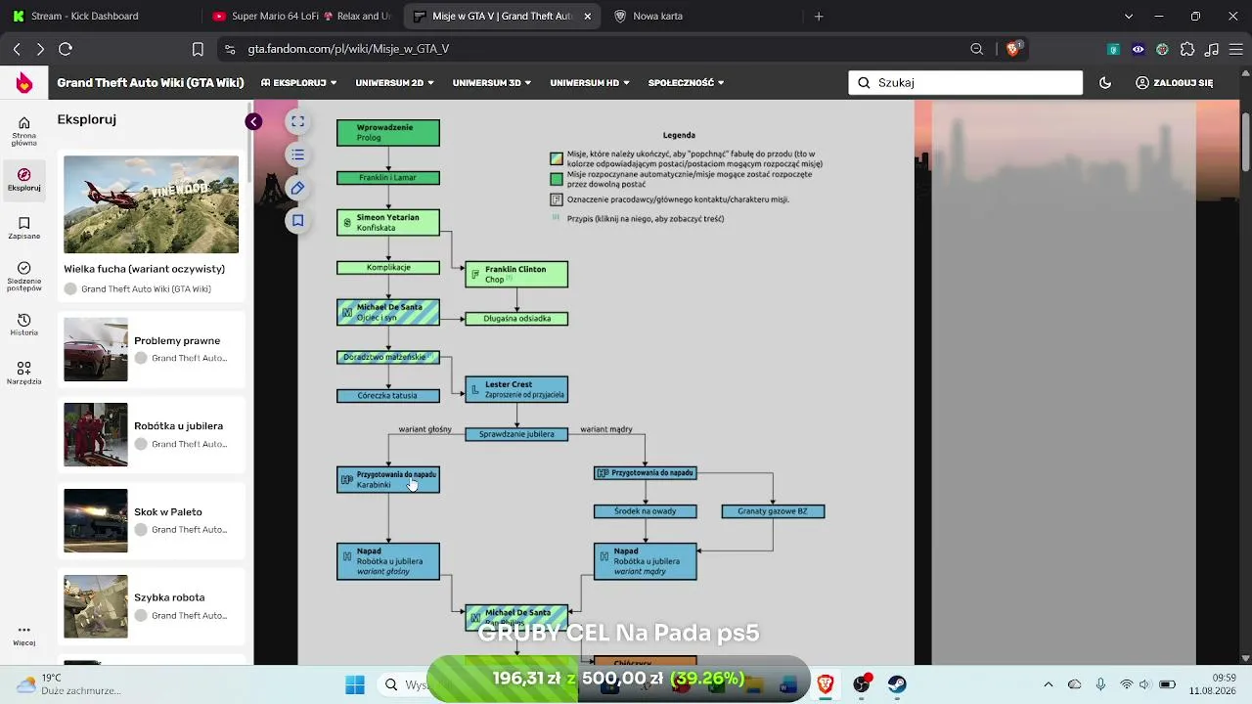Go to Strona główna in sidebar
The height and width of the screenshot is (704, 1252).
click(x=24, y=131)
